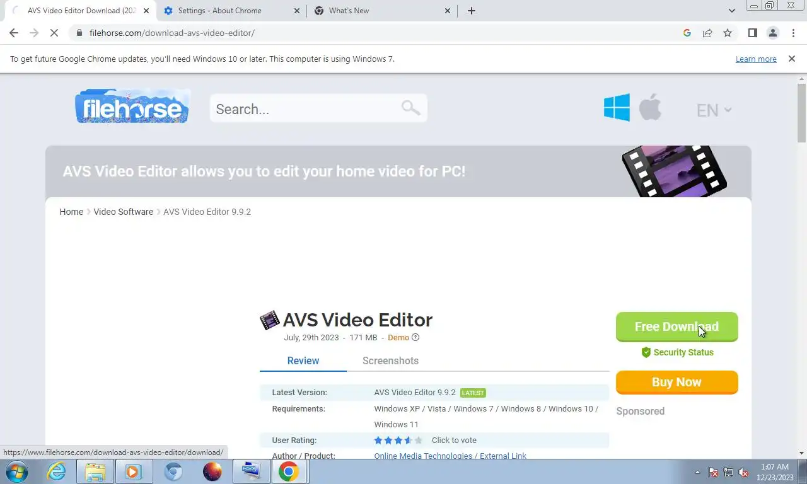
Task: Click the FileHorse logo
Action: 132,106
